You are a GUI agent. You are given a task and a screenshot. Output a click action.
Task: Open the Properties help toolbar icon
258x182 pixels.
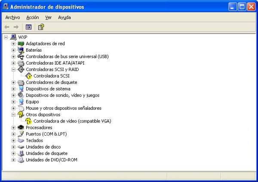pos(41,27)
